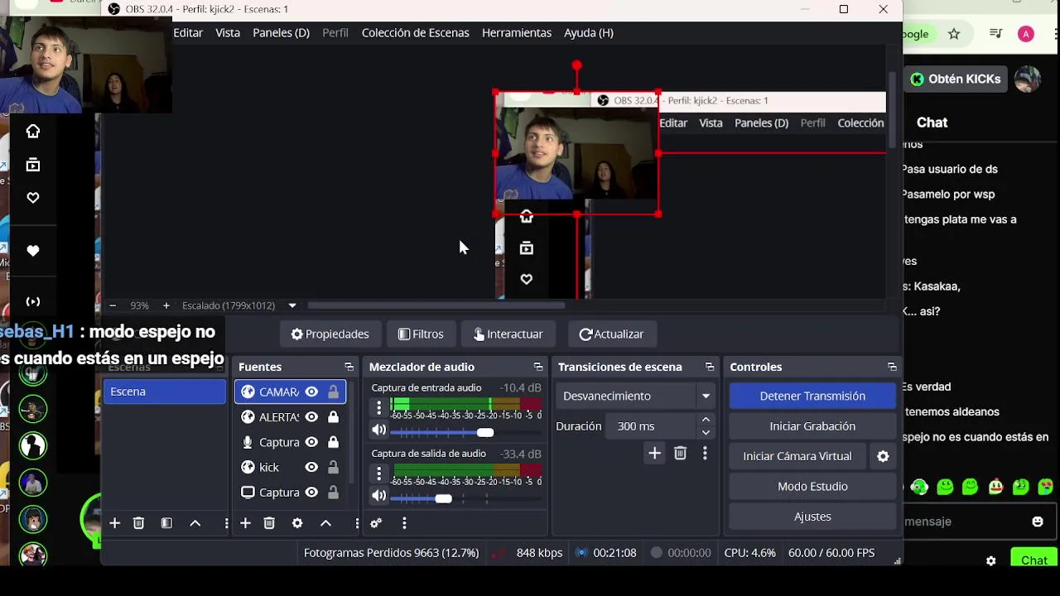This screenshot has width=1060, height=596.
Task: Open advanced audio properties gears in the mixer
Action: pyautogui.click(x=376, y=523)
